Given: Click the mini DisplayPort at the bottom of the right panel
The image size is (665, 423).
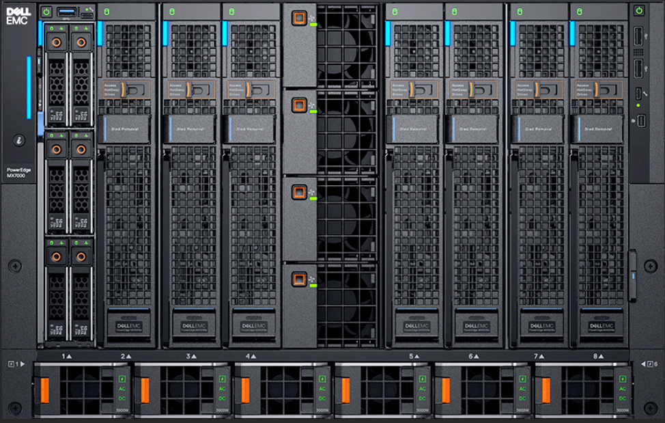Looking at the screenshot, I should (x=641, y=121).
